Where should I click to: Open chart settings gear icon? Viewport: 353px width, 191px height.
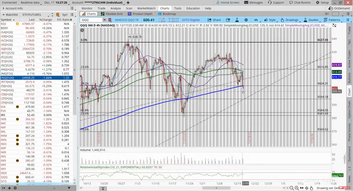246,20
